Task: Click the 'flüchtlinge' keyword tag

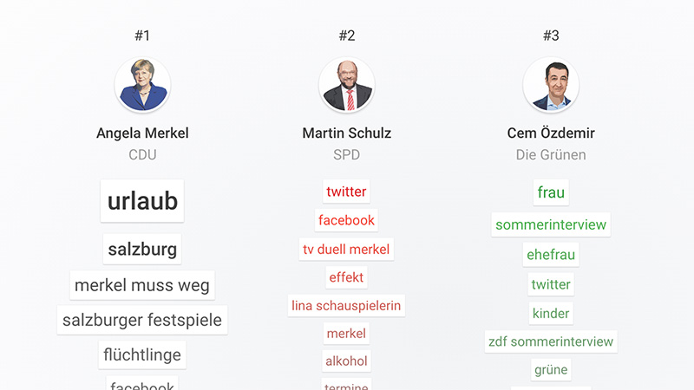Action: [142, 354]
